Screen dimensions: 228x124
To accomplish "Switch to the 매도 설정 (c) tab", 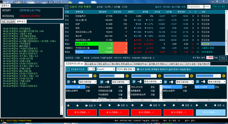I will coord(104,64).
